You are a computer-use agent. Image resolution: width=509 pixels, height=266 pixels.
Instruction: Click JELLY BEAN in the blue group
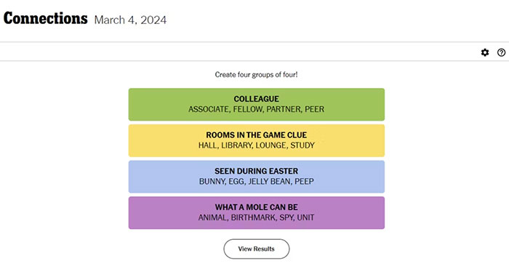click(x=270, y=181)
